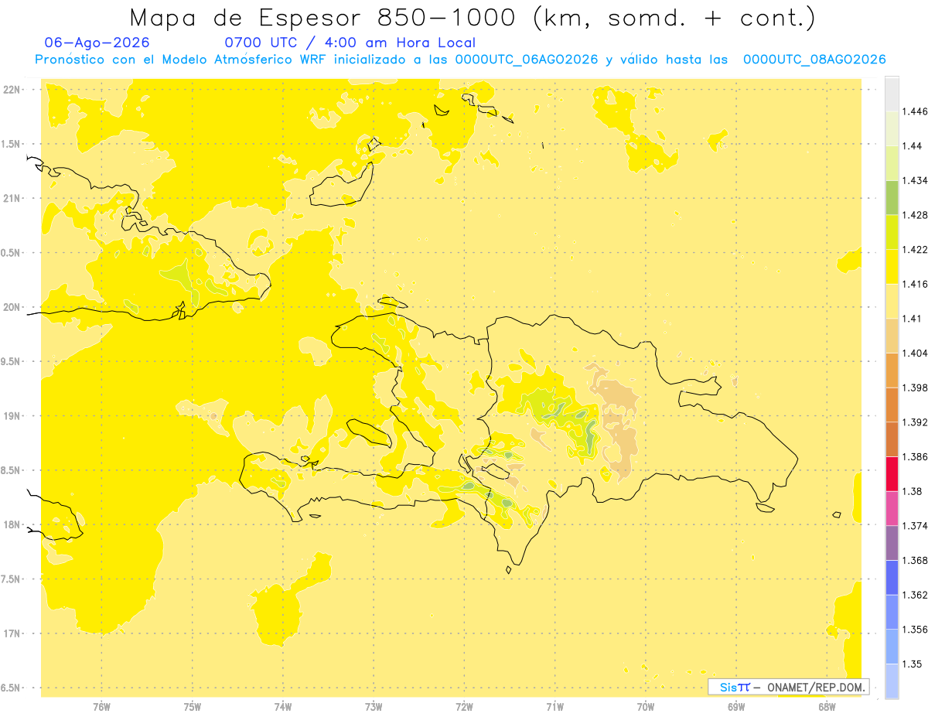Click the '20N' latitude label

(12, 307)
